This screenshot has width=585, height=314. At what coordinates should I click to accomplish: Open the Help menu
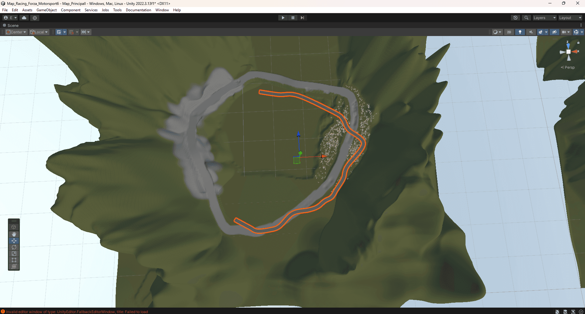click(177, 10)
